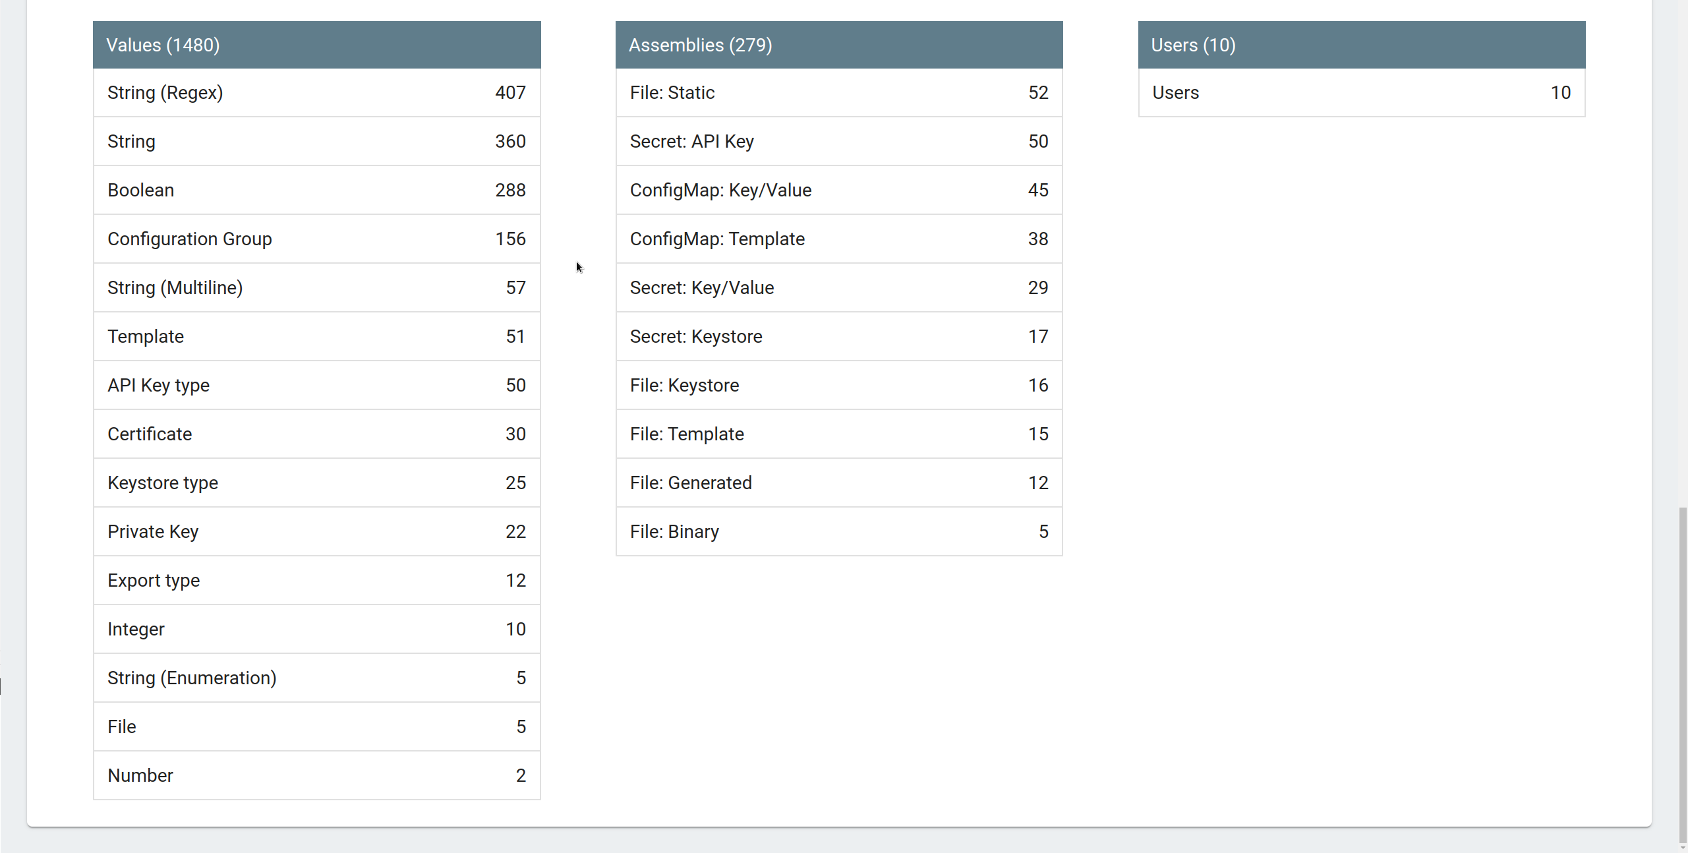Select the File: Static assembly row
This screenshot has width=1688, height=853.
[x=838, y=93]
